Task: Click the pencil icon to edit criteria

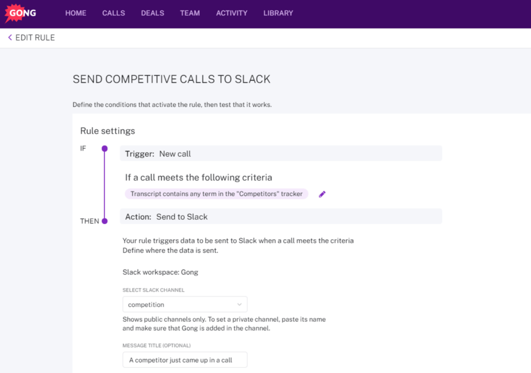Action: pyautogui.click(x=322, y=193)
